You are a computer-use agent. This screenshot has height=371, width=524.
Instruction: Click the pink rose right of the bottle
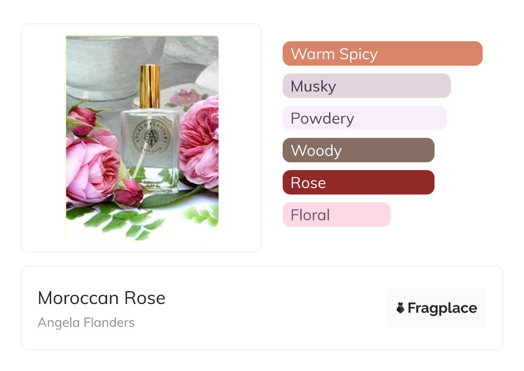(199, 142)
